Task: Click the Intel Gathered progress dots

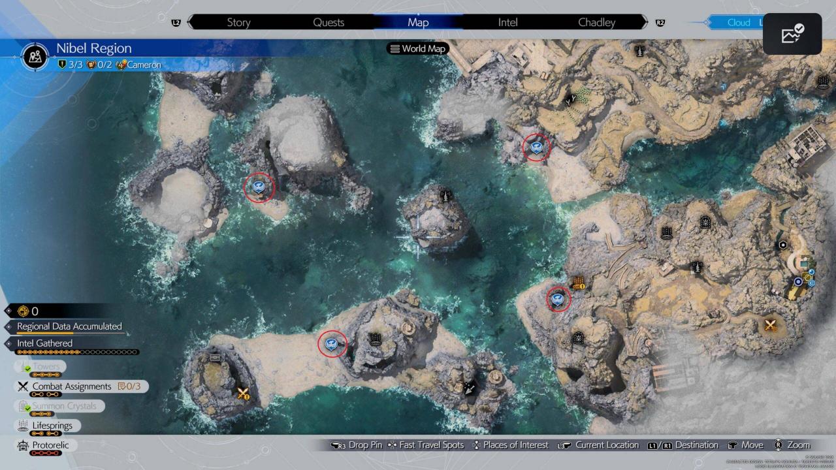Action: (x=78, y=352)
